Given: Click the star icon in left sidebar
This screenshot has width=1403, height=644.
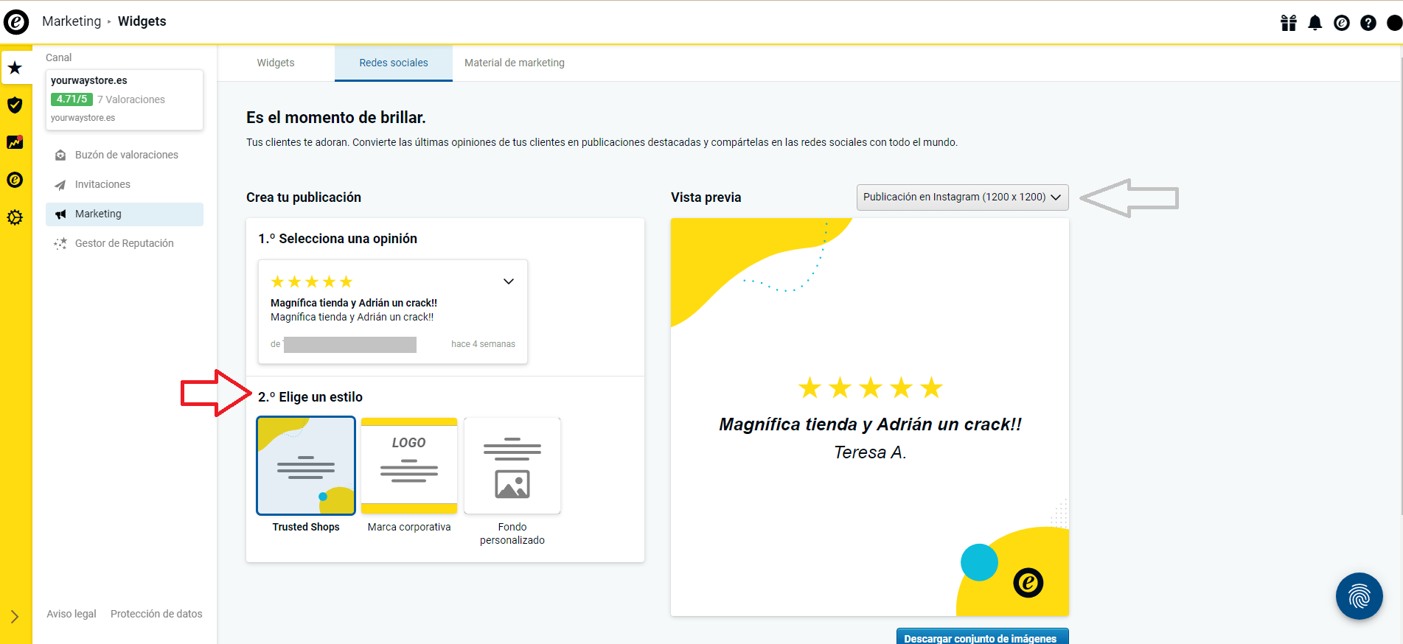Looking at the screenshot, I should pyautogui.click(x=15, y=69).
